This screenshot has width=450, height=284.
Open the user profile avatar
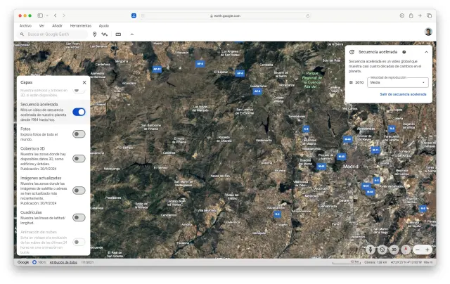[428, 32]
